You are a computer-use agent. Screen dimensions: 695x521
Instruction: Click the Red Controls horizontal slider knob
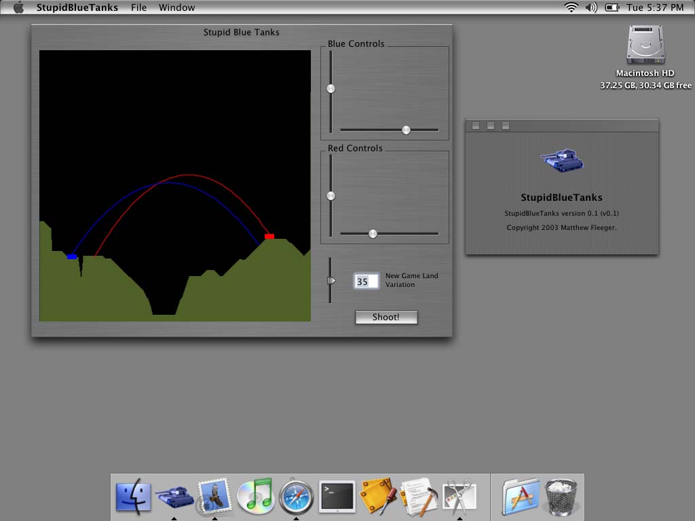373,234
